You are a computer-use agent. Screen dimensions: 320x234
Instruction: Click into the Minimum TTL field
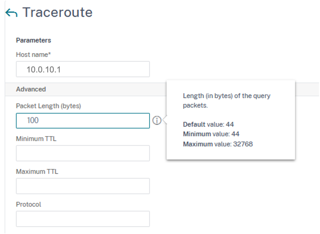click(83, 153)
